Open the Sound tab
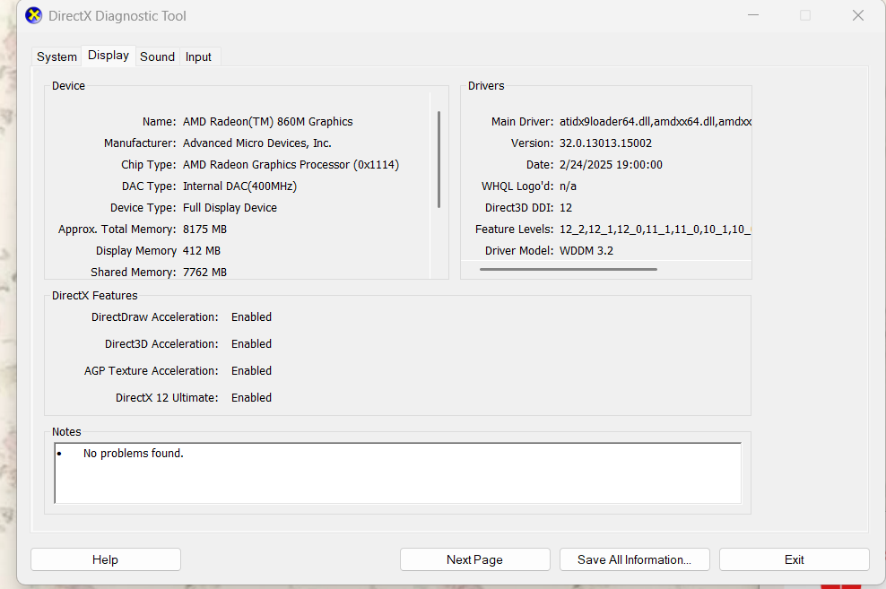The image size is (886, 589). tap(157, 57)
